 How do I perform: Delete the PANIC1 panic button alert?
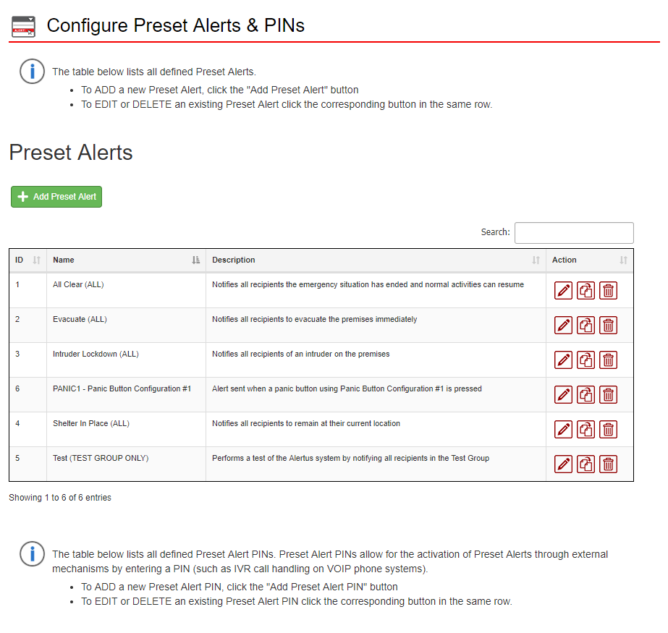click(x=609, y=395)
